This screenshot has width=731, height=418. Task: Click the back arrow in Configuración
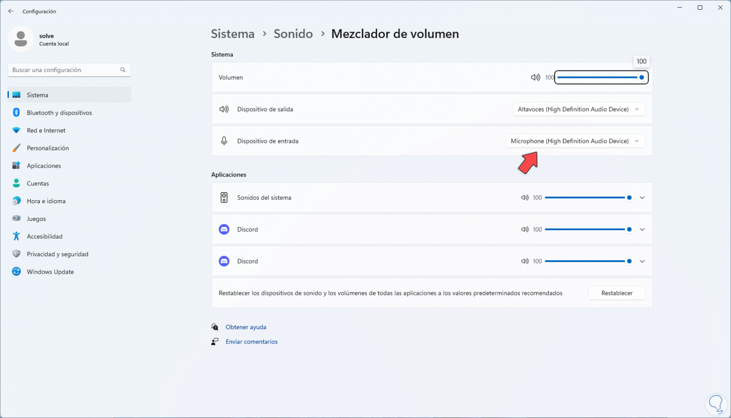pos(11,12)
